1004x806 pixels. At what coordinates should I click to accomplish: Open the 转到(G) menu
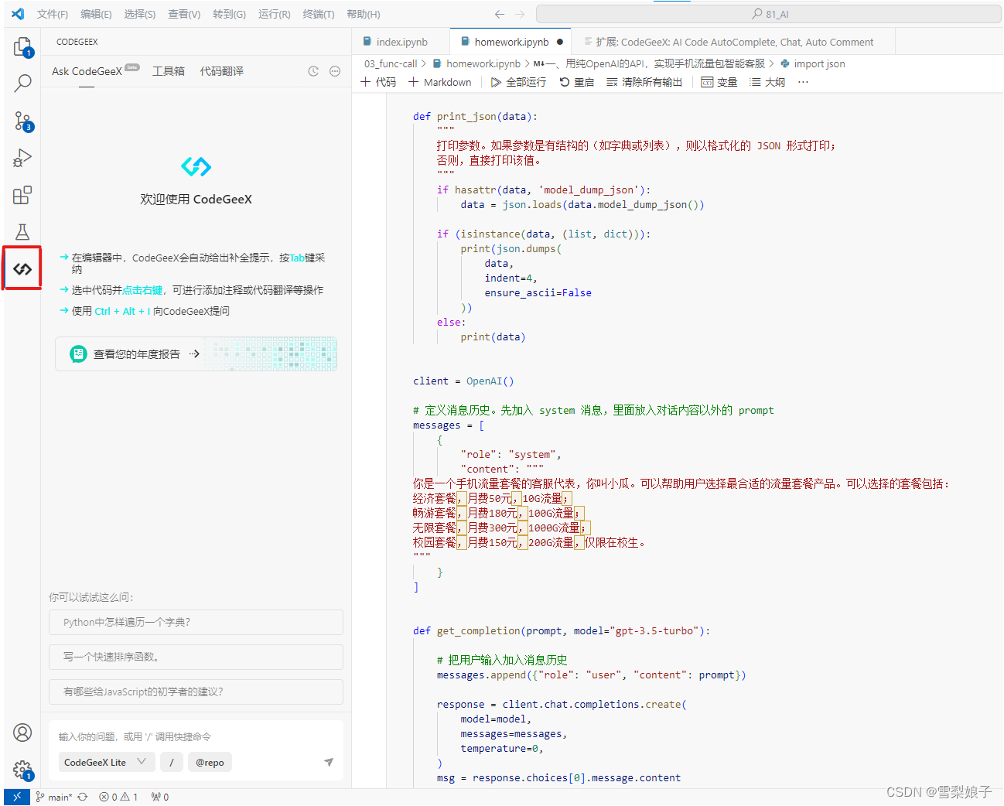tap(229, 14)
